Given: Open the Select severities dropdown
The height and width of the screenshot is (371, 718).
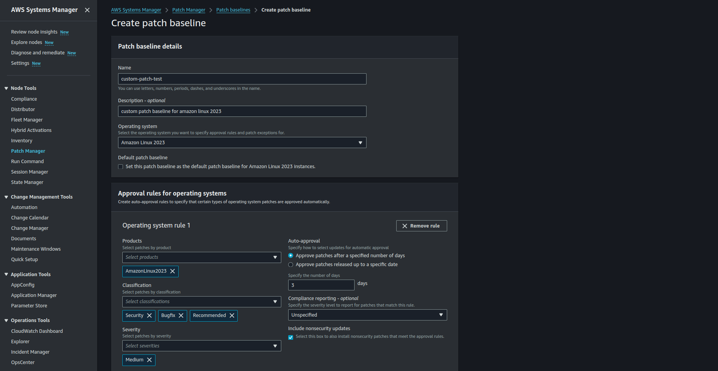Looking at the screenshot, I should click(201, 346).
